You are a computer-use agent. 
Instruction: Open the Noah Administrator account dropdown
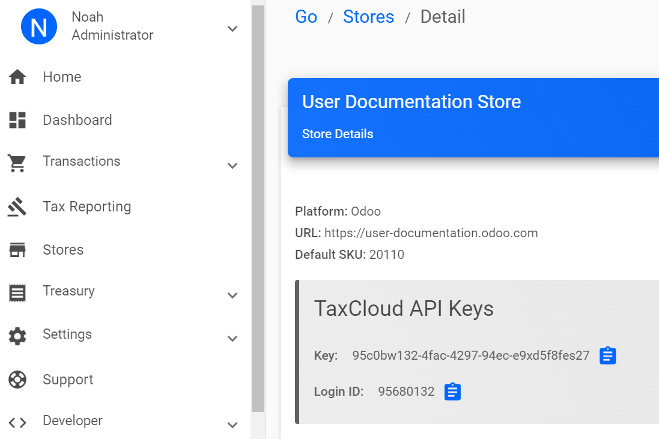tap(232, 28)
